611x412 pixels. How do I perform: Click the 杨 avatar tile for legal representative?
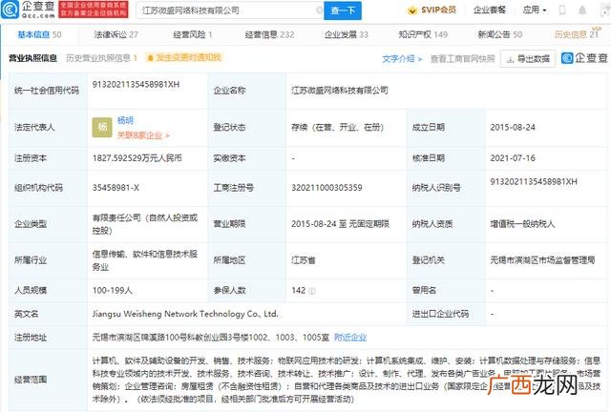point(102,127)
